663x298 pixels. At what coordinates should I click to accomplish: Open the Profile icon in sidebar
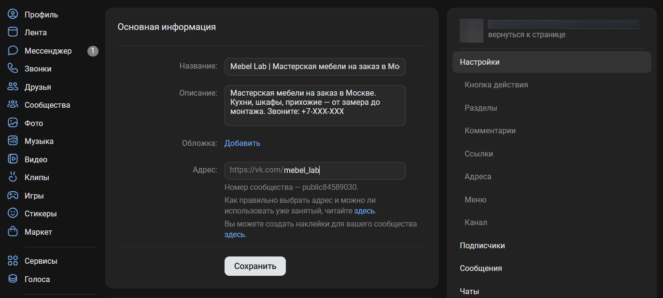pos(13,14)
